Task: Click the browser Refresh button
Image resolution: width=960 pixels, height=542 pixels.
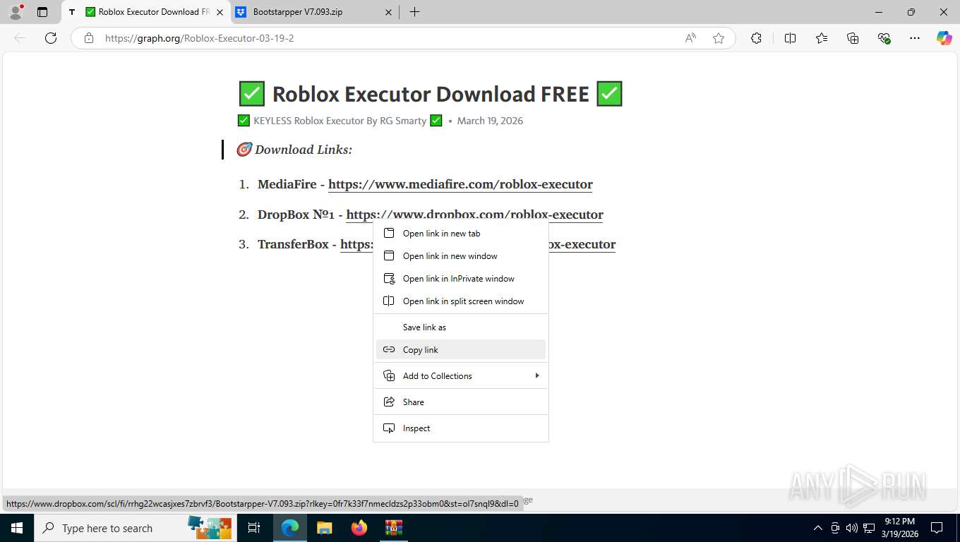Action: pos(51,38)
